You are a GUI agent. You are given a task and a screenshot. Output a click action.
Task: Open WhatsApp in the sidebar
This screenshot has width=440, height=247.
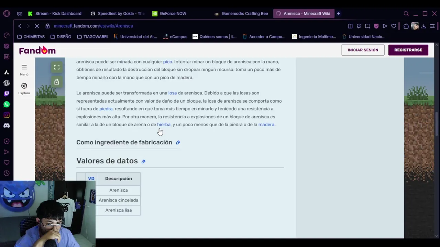[x=7, y=104]
